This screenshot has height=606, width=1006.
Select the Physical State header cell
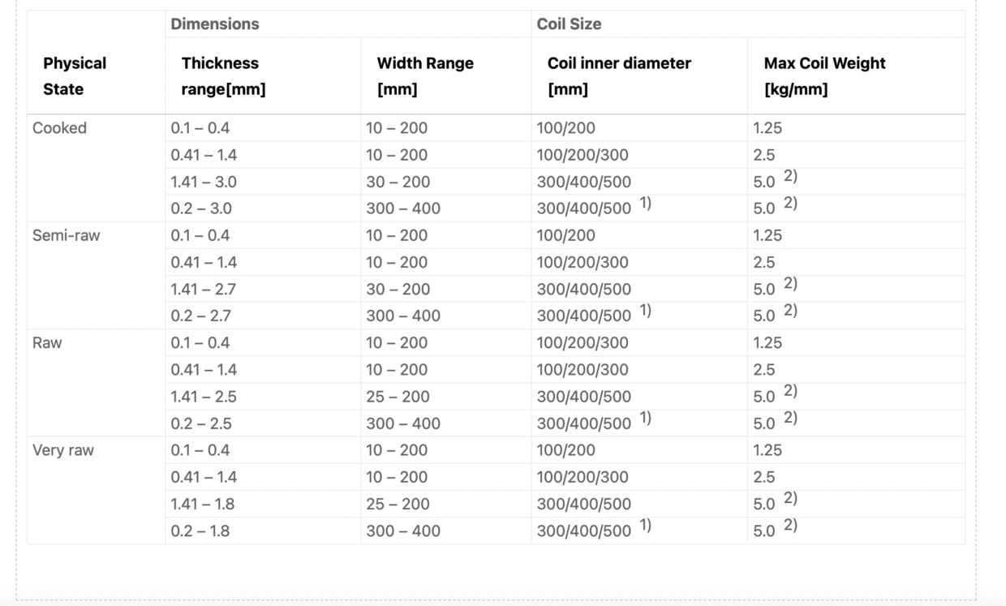pyautogui.click(x=75, y=75)
